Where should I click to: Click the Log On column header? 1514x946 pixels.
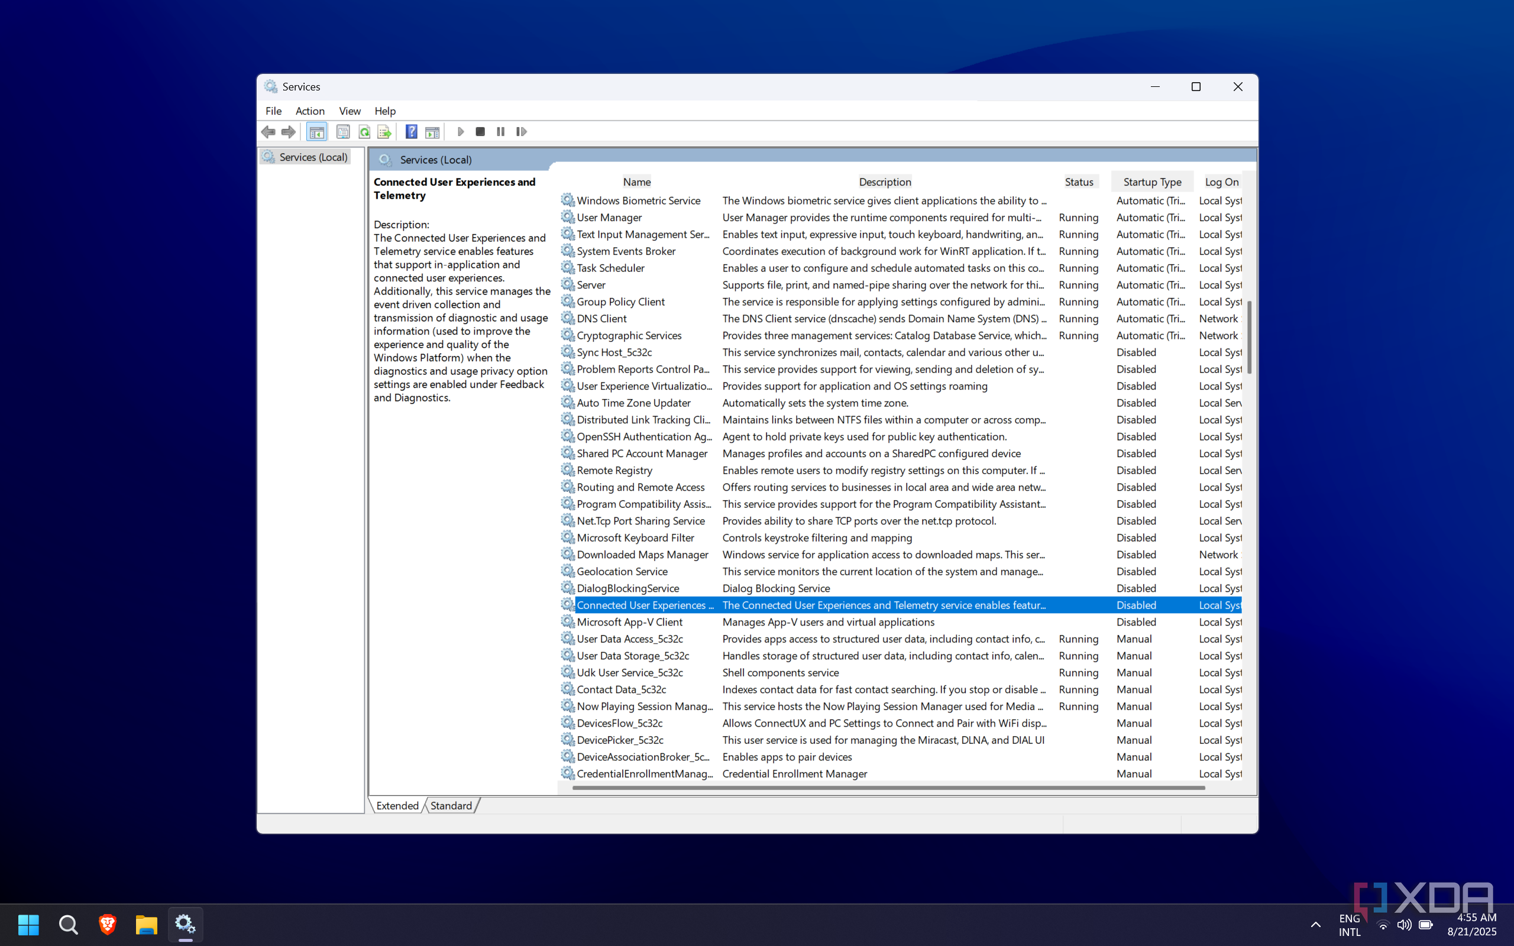point(1221,182)
